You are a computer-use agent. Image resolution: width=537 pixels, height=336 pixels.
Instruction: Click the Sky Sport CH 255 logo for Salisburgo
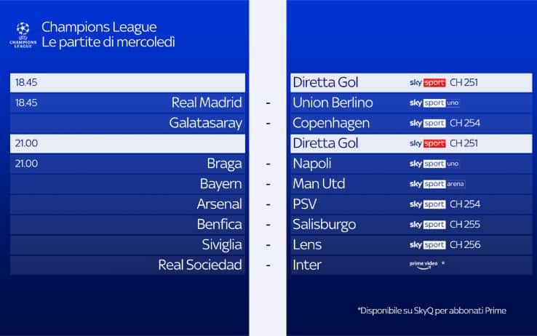(x=444, y=225)
